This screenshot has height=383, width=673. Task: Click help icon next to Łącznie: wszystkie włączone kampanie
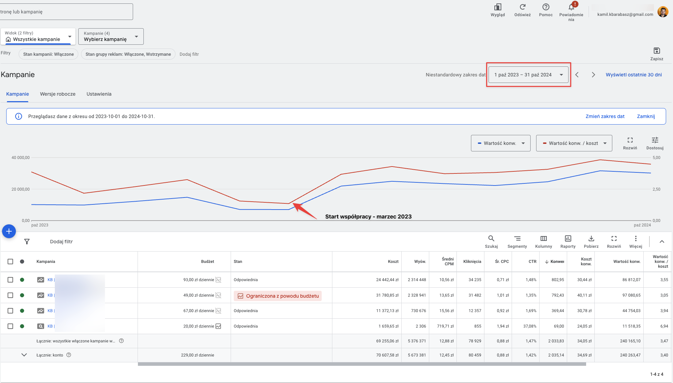pyautogui.click(x=121, y=341)
